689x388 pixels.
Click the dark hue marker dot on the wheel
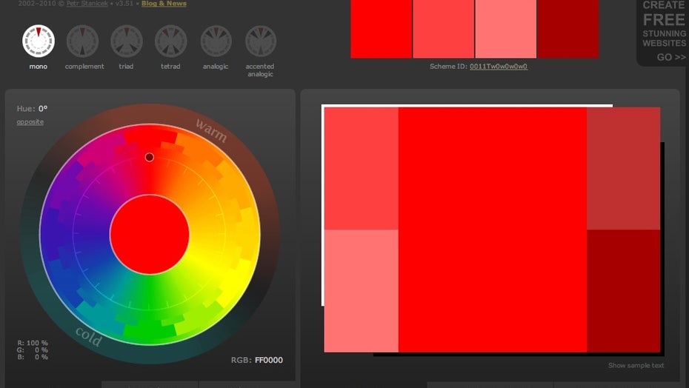150,157
